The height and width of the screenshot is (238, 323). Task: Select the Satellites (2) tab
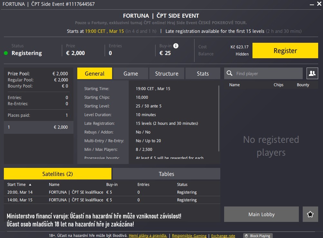click(57, 174)
